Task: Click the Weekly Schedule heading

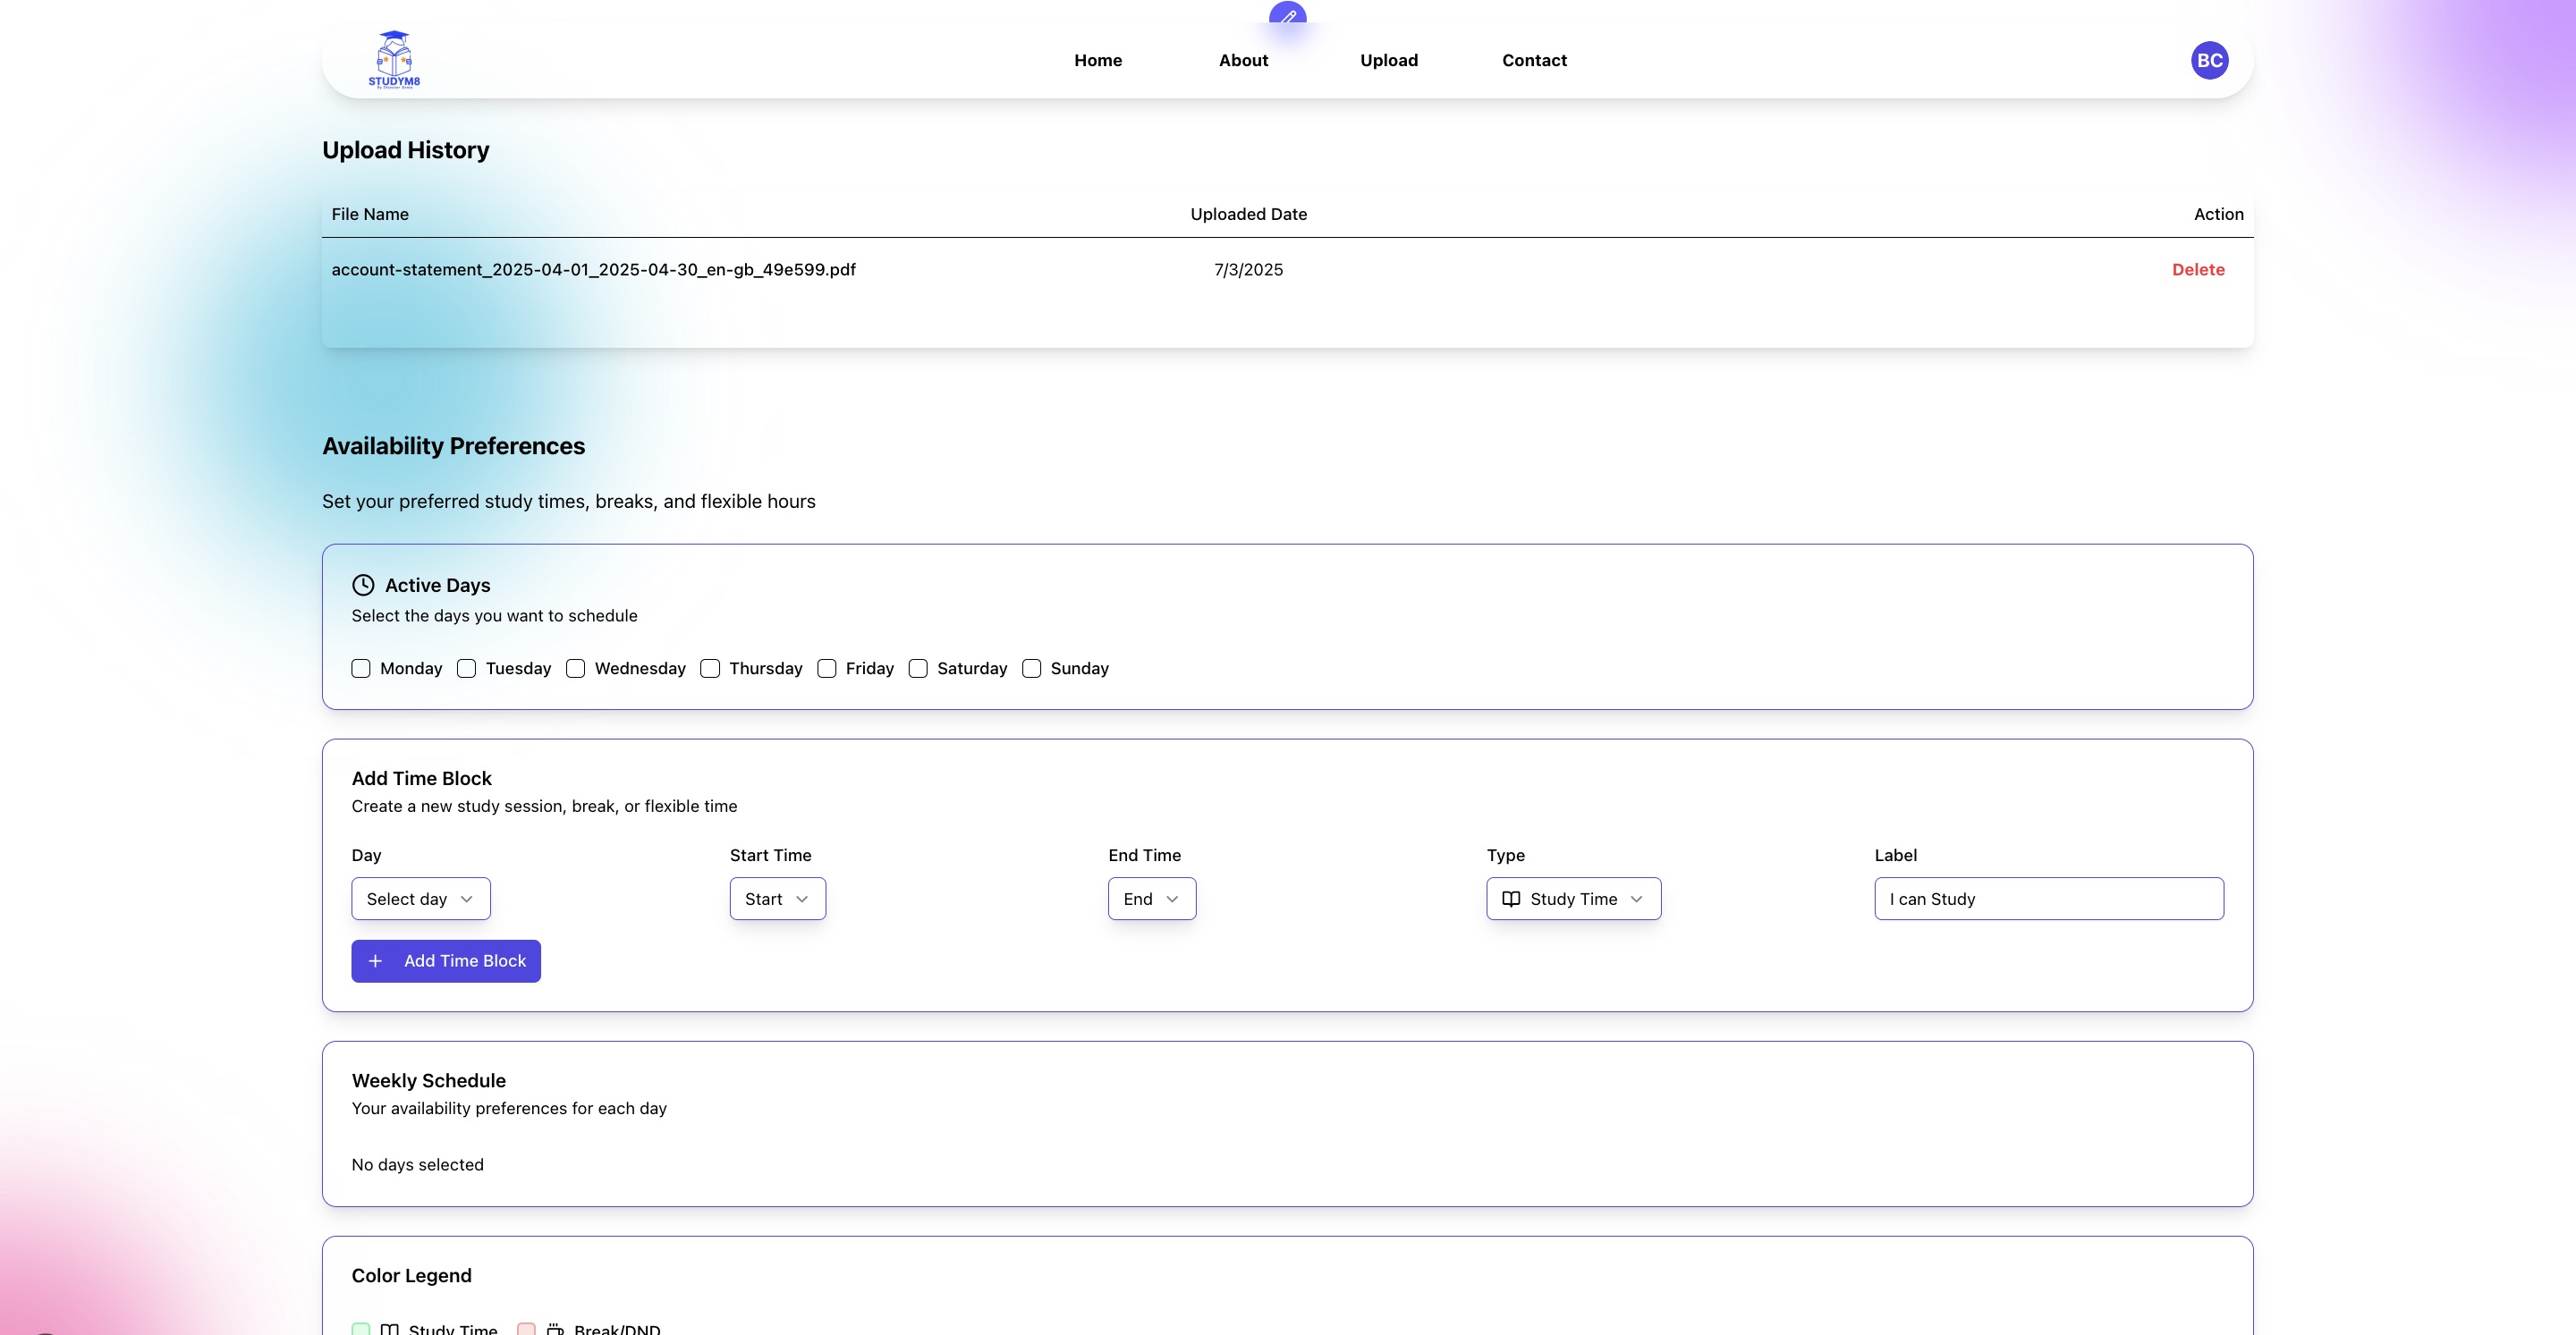Action: (429, 1081)
